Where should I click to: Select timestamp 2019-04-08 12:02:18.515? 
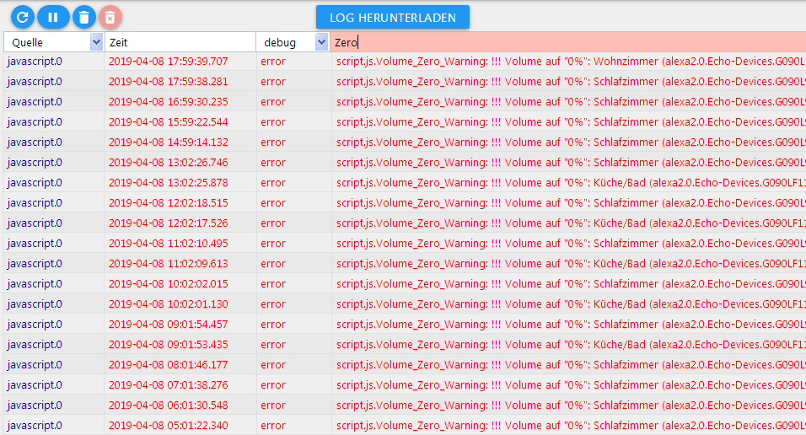pos(168,202)
